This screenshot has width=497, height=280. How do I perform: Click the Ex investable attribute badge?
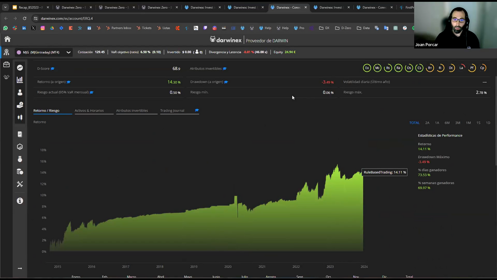(x=367, y=68)
